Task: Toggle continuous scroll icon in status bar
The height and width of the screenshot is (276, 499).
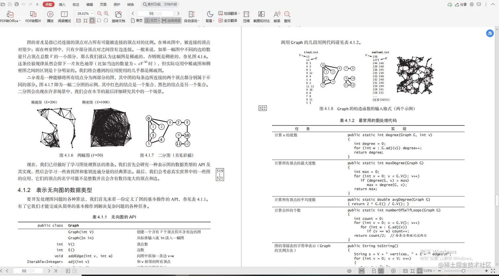Action: pyautogui.click(x=362, y=271)
